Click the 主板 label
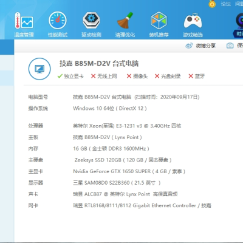Viewport: 243px width, 243px height. pyautogui.click(x=33, y=137)
